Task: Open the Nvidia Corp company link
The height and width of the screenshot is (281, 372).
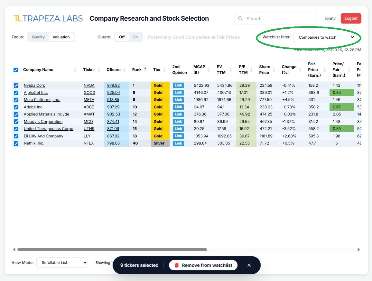Action: click(34, 85)
